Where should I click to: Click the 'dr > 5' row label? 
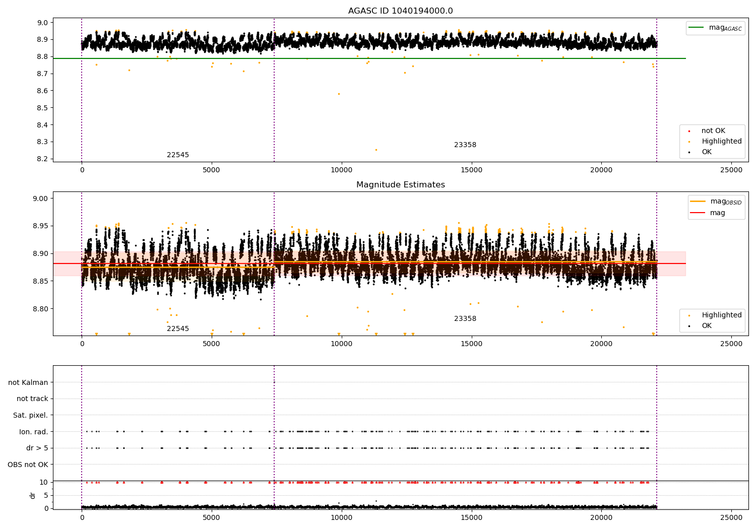(37, 448)
